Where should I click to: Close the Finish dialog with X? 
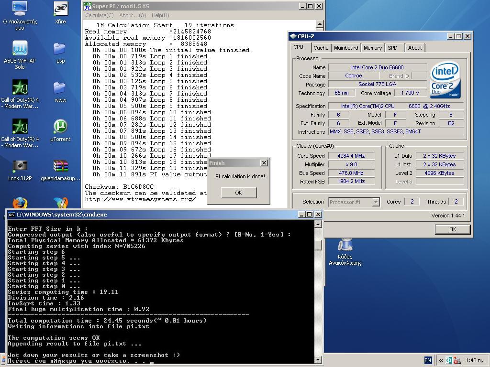point(264,163)
